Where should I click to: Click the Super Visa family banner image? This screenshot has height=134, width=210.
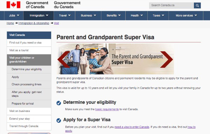115,59
